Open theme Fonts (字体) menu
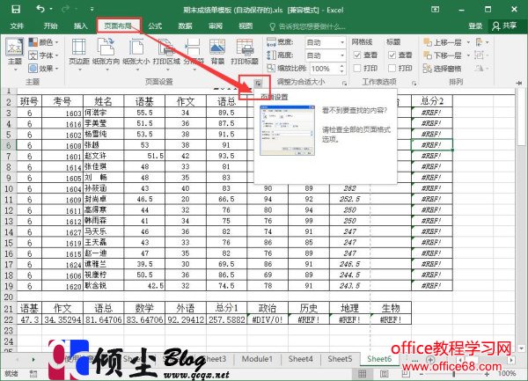Screen dimensions: 528x381 [x=43, y=55]
